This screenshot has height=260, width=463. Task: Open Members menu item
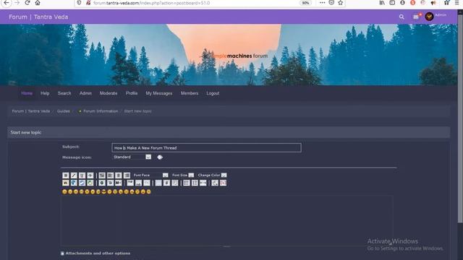190,93
